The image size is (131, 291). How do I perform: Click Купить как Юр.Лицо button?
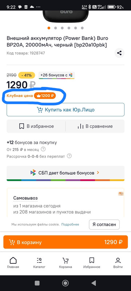tap(65, 110)
